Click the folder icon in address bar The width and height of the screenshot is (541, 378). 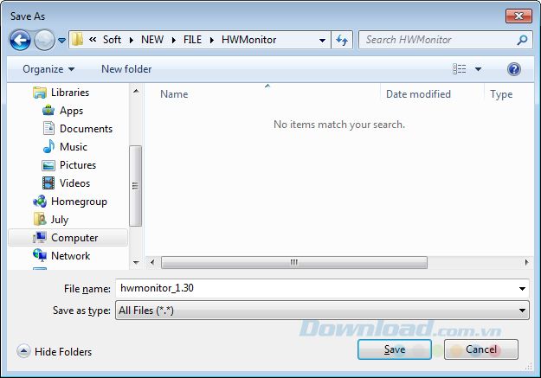click(77, 40)
